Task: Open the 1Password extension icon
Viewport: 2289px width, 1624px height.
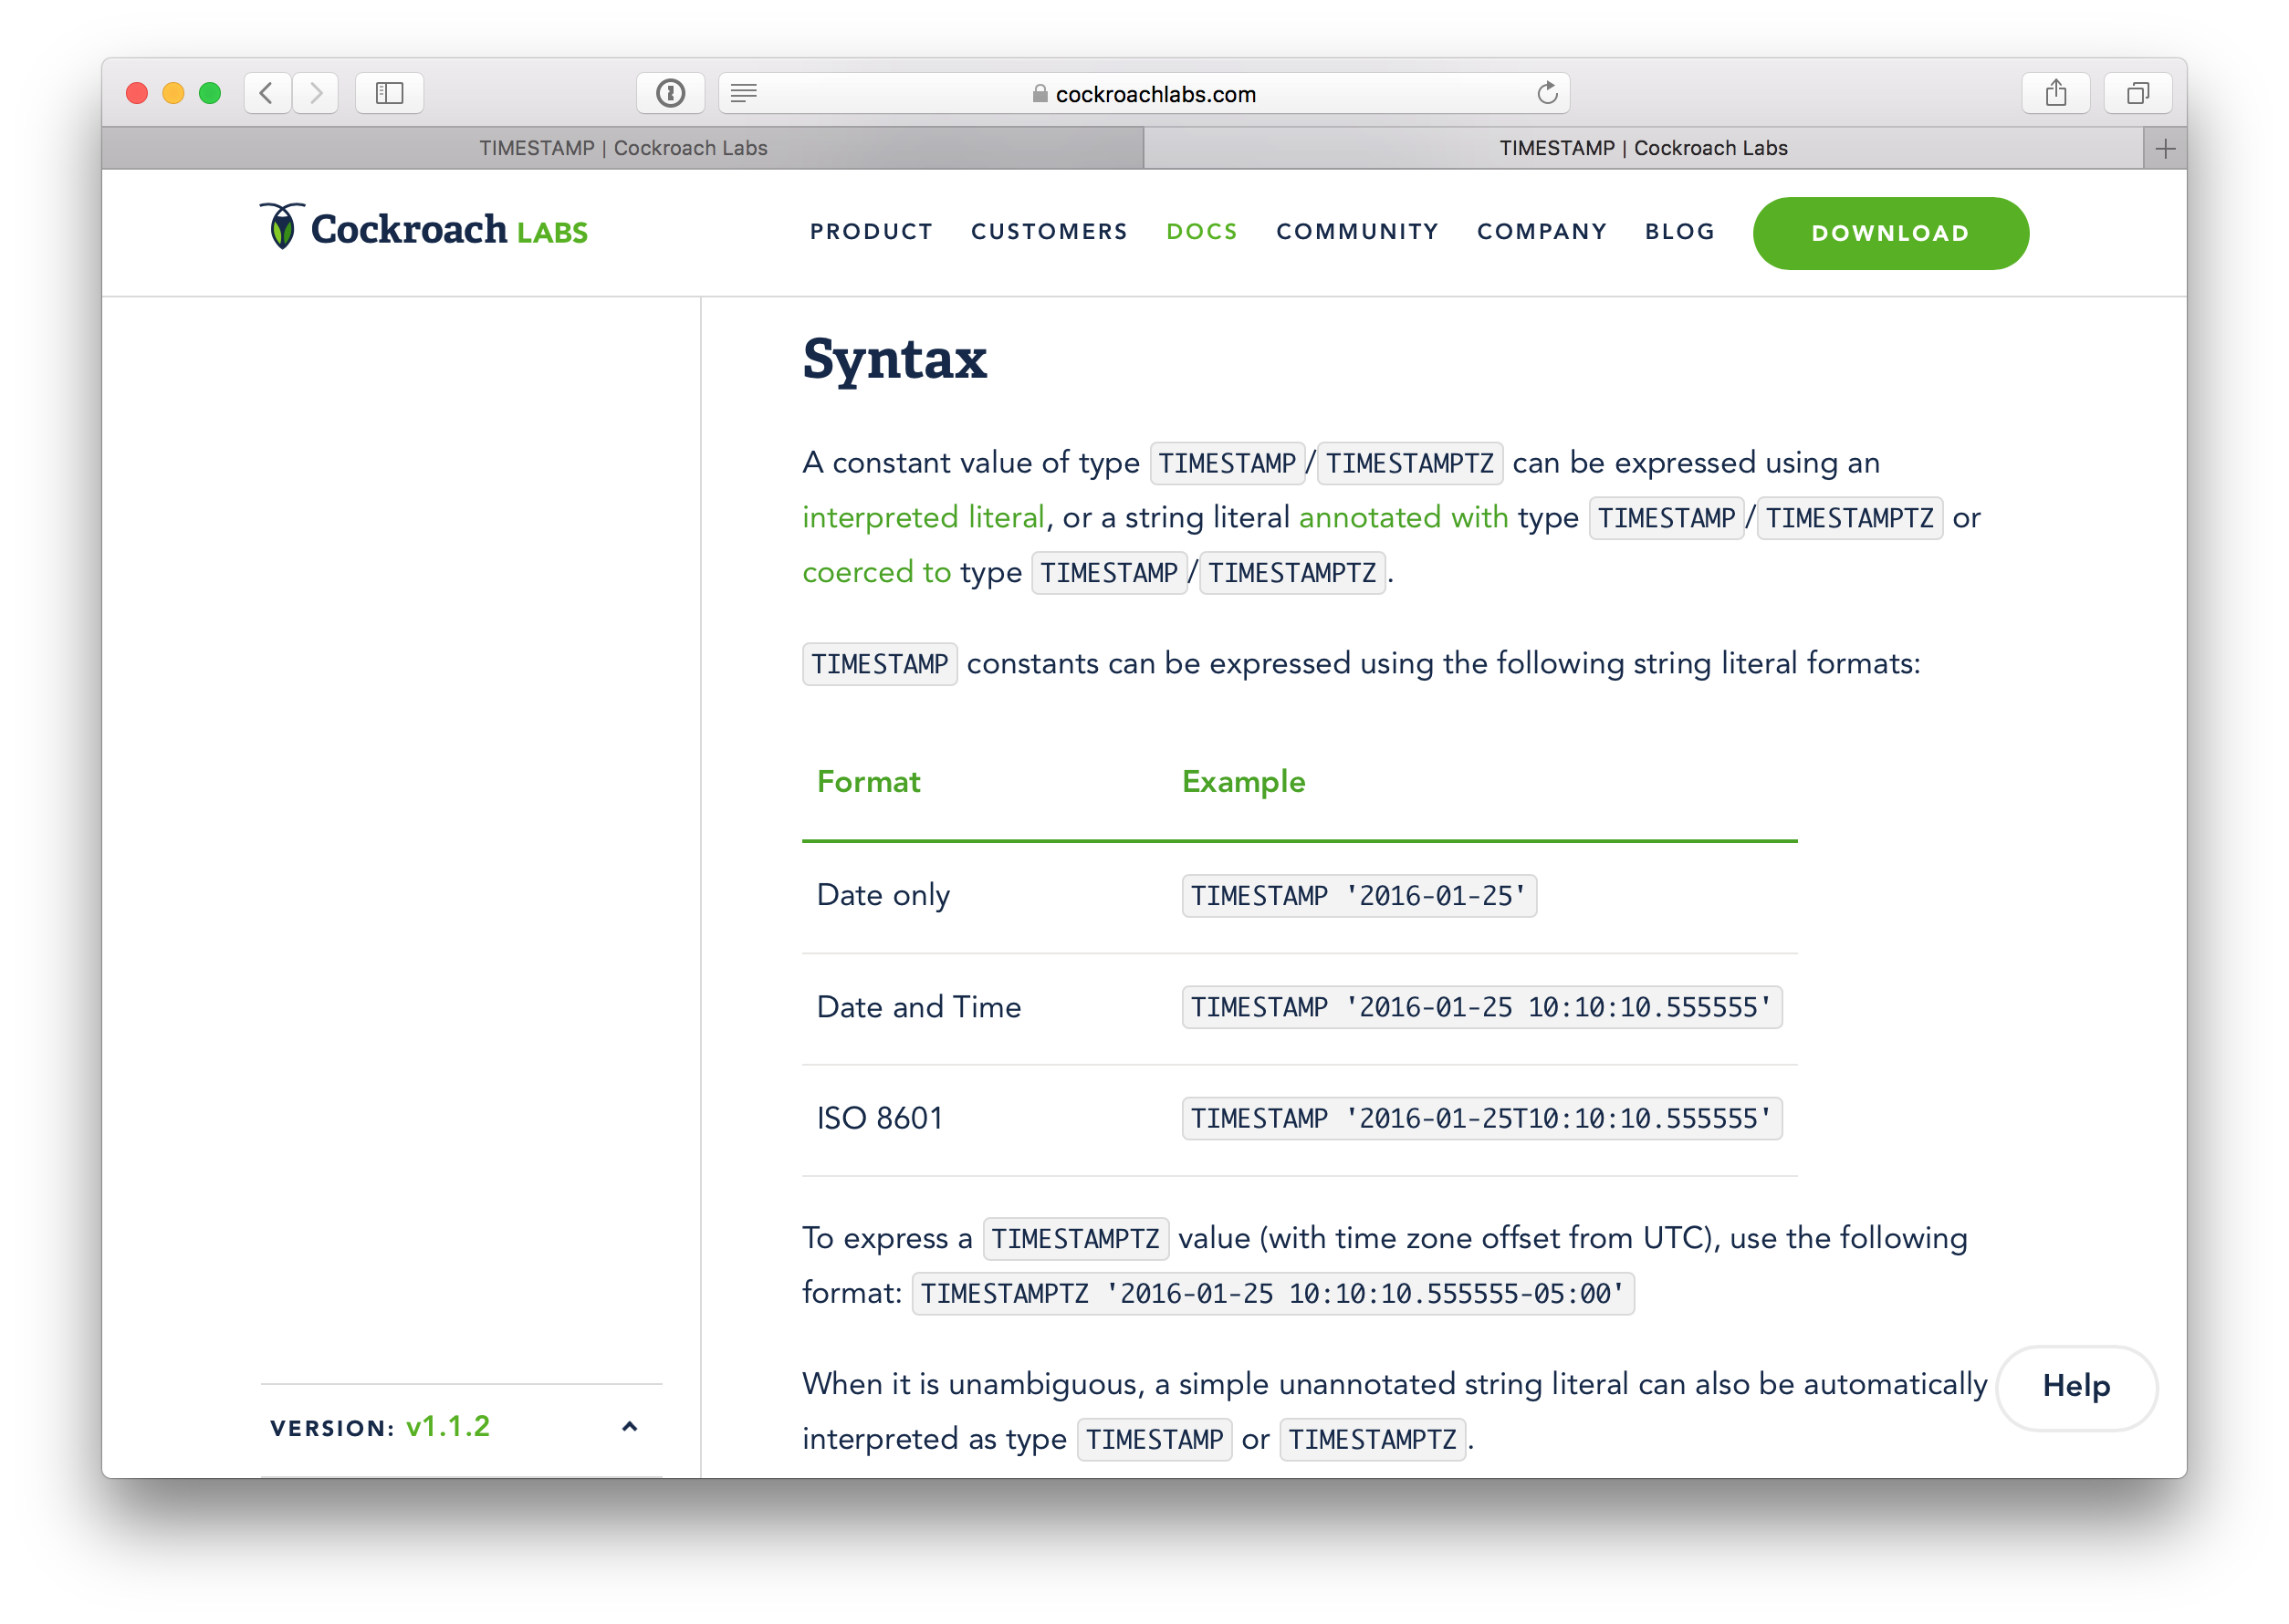Action: 670,93
